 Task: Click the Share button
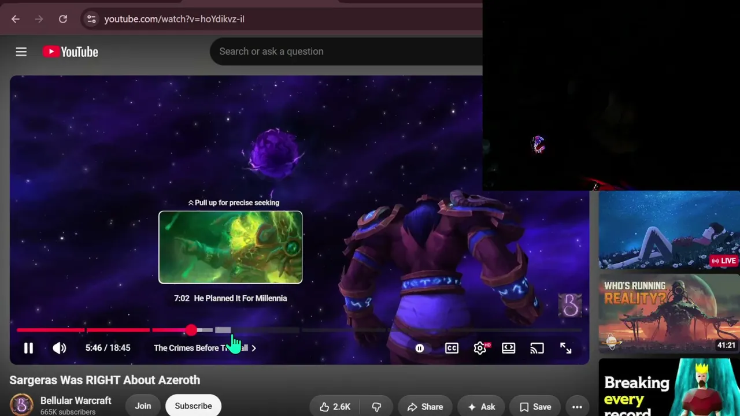tap(425, 407)
